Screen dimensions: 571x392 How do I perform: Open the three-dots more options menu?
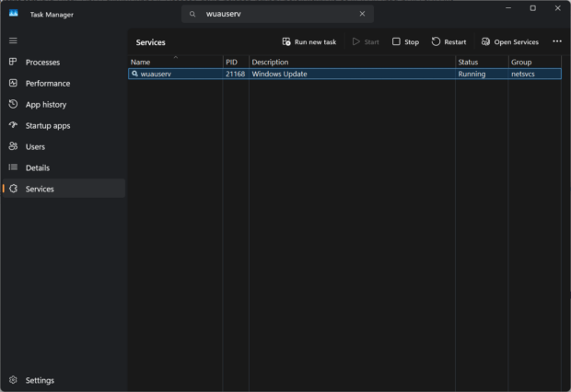[556, 41]
